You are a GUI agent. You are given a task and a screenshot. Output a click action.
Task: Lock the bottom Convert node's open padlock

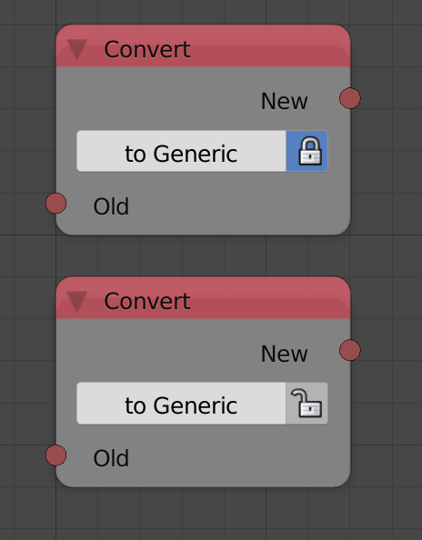306,403
